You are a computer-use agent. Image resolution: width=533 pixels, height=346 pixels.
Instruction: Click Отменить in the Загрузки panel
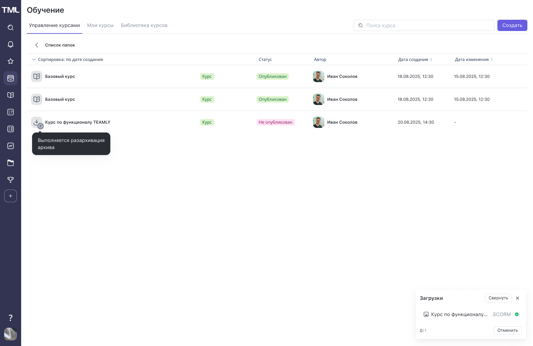507,330
